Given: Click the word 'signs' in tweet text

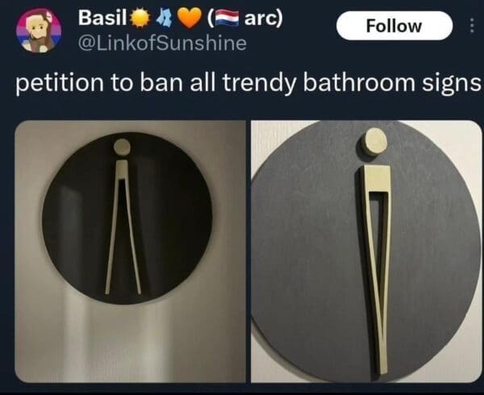Looking at the screenshot, I should click(x=452, y=84).
